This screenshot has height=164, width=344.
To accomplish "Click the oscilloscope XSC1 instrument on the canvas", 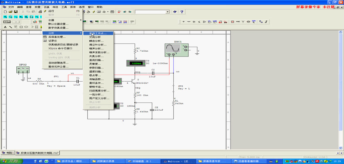I will click(x=177, y=50).
